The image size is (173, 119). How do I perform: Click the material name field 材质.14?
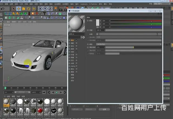[x=76, y=34]
